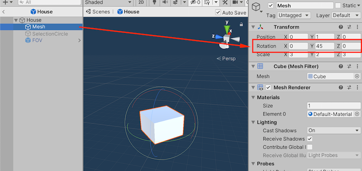Open Transform presets slider icon

pyautogui.click(x=349, y=27)
